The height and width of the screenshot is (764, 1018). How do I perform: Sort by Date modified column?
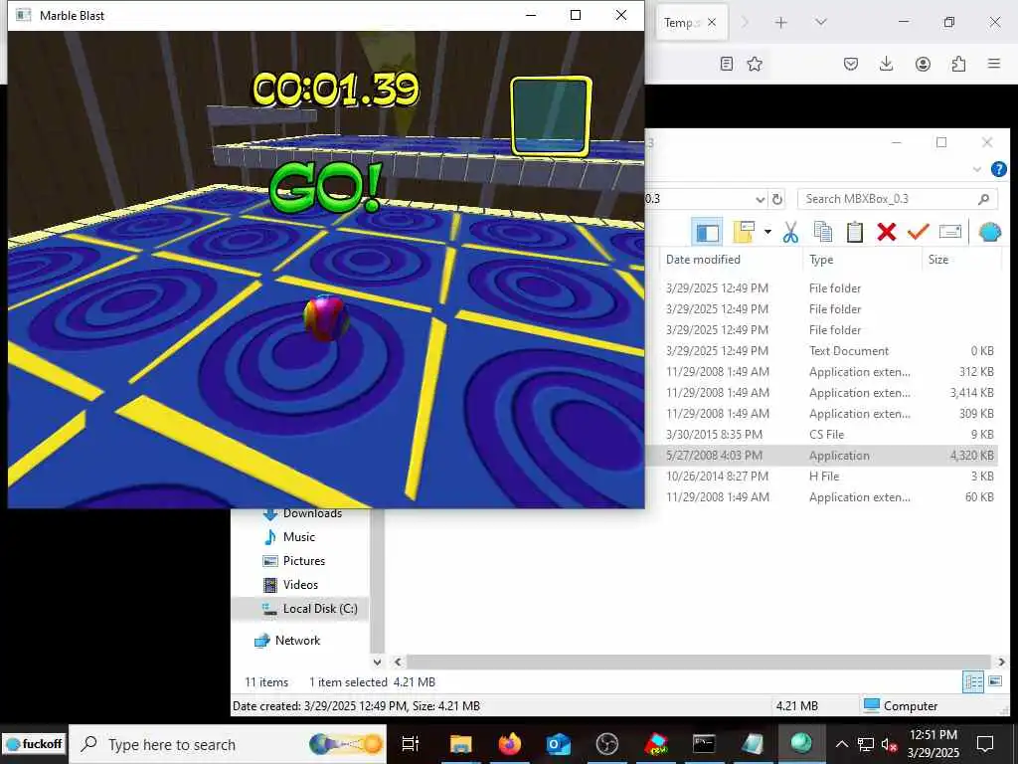tap(703, 260)
